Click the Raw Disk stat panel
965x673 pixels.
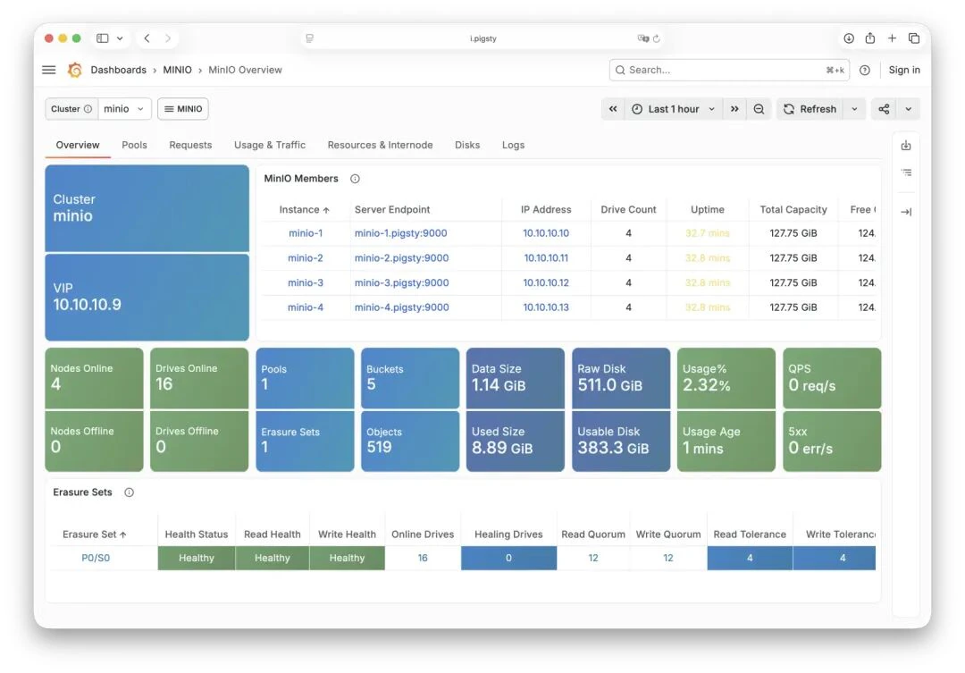point(621,378)
